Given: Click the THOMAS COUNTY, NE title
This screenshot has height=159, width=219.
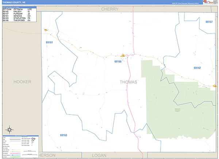Looking at the screenshot, I should (x=14, y=3).
